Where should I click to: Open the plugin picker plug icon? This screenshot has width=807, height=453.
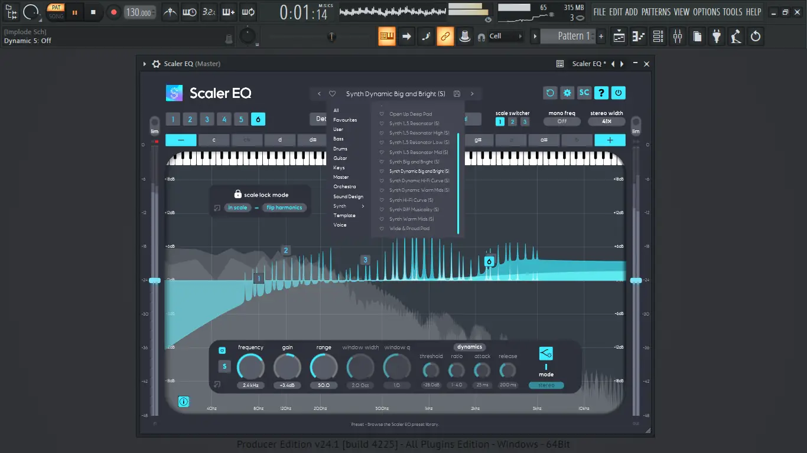717,37
